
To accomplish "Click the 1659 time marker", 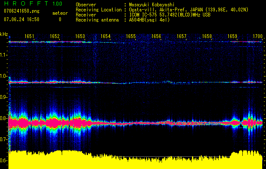I will 232,36.
